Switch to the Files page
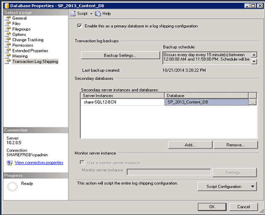This screenshot has height=215, width=265. click(x=16, y=24)
